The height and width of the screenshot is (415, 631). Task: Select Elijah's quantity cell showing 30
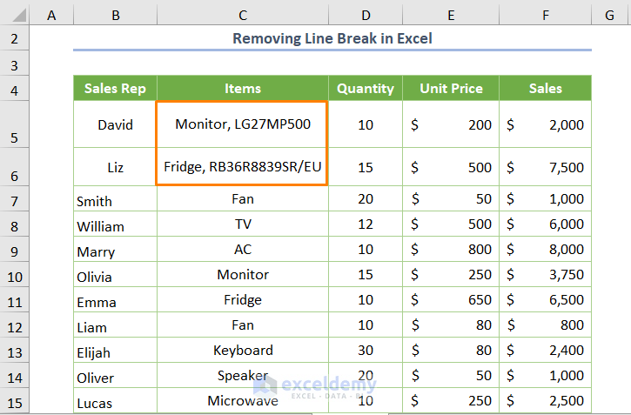(x=365, y=351)
